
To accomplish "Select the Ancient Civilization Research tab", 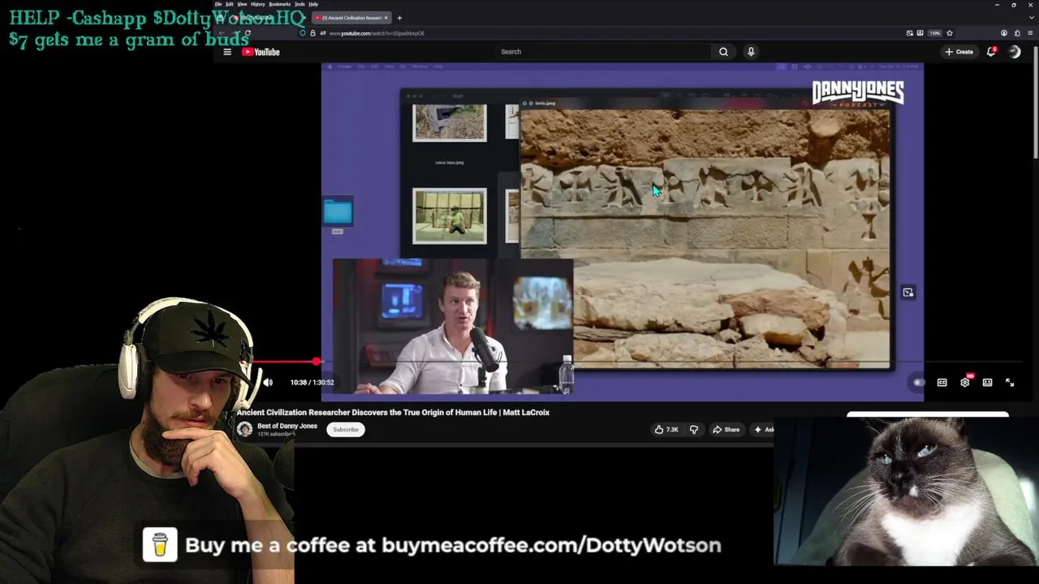I will [x=352, y=18].
